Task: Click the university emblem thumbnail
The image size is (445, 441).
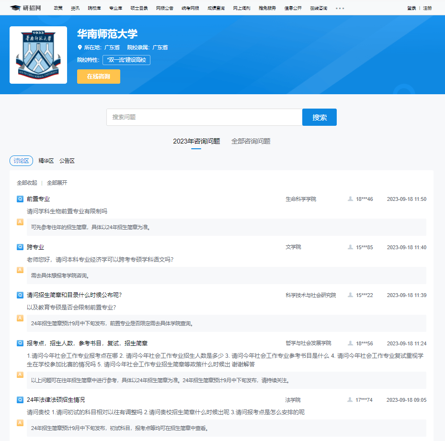Action: point(38,54)
